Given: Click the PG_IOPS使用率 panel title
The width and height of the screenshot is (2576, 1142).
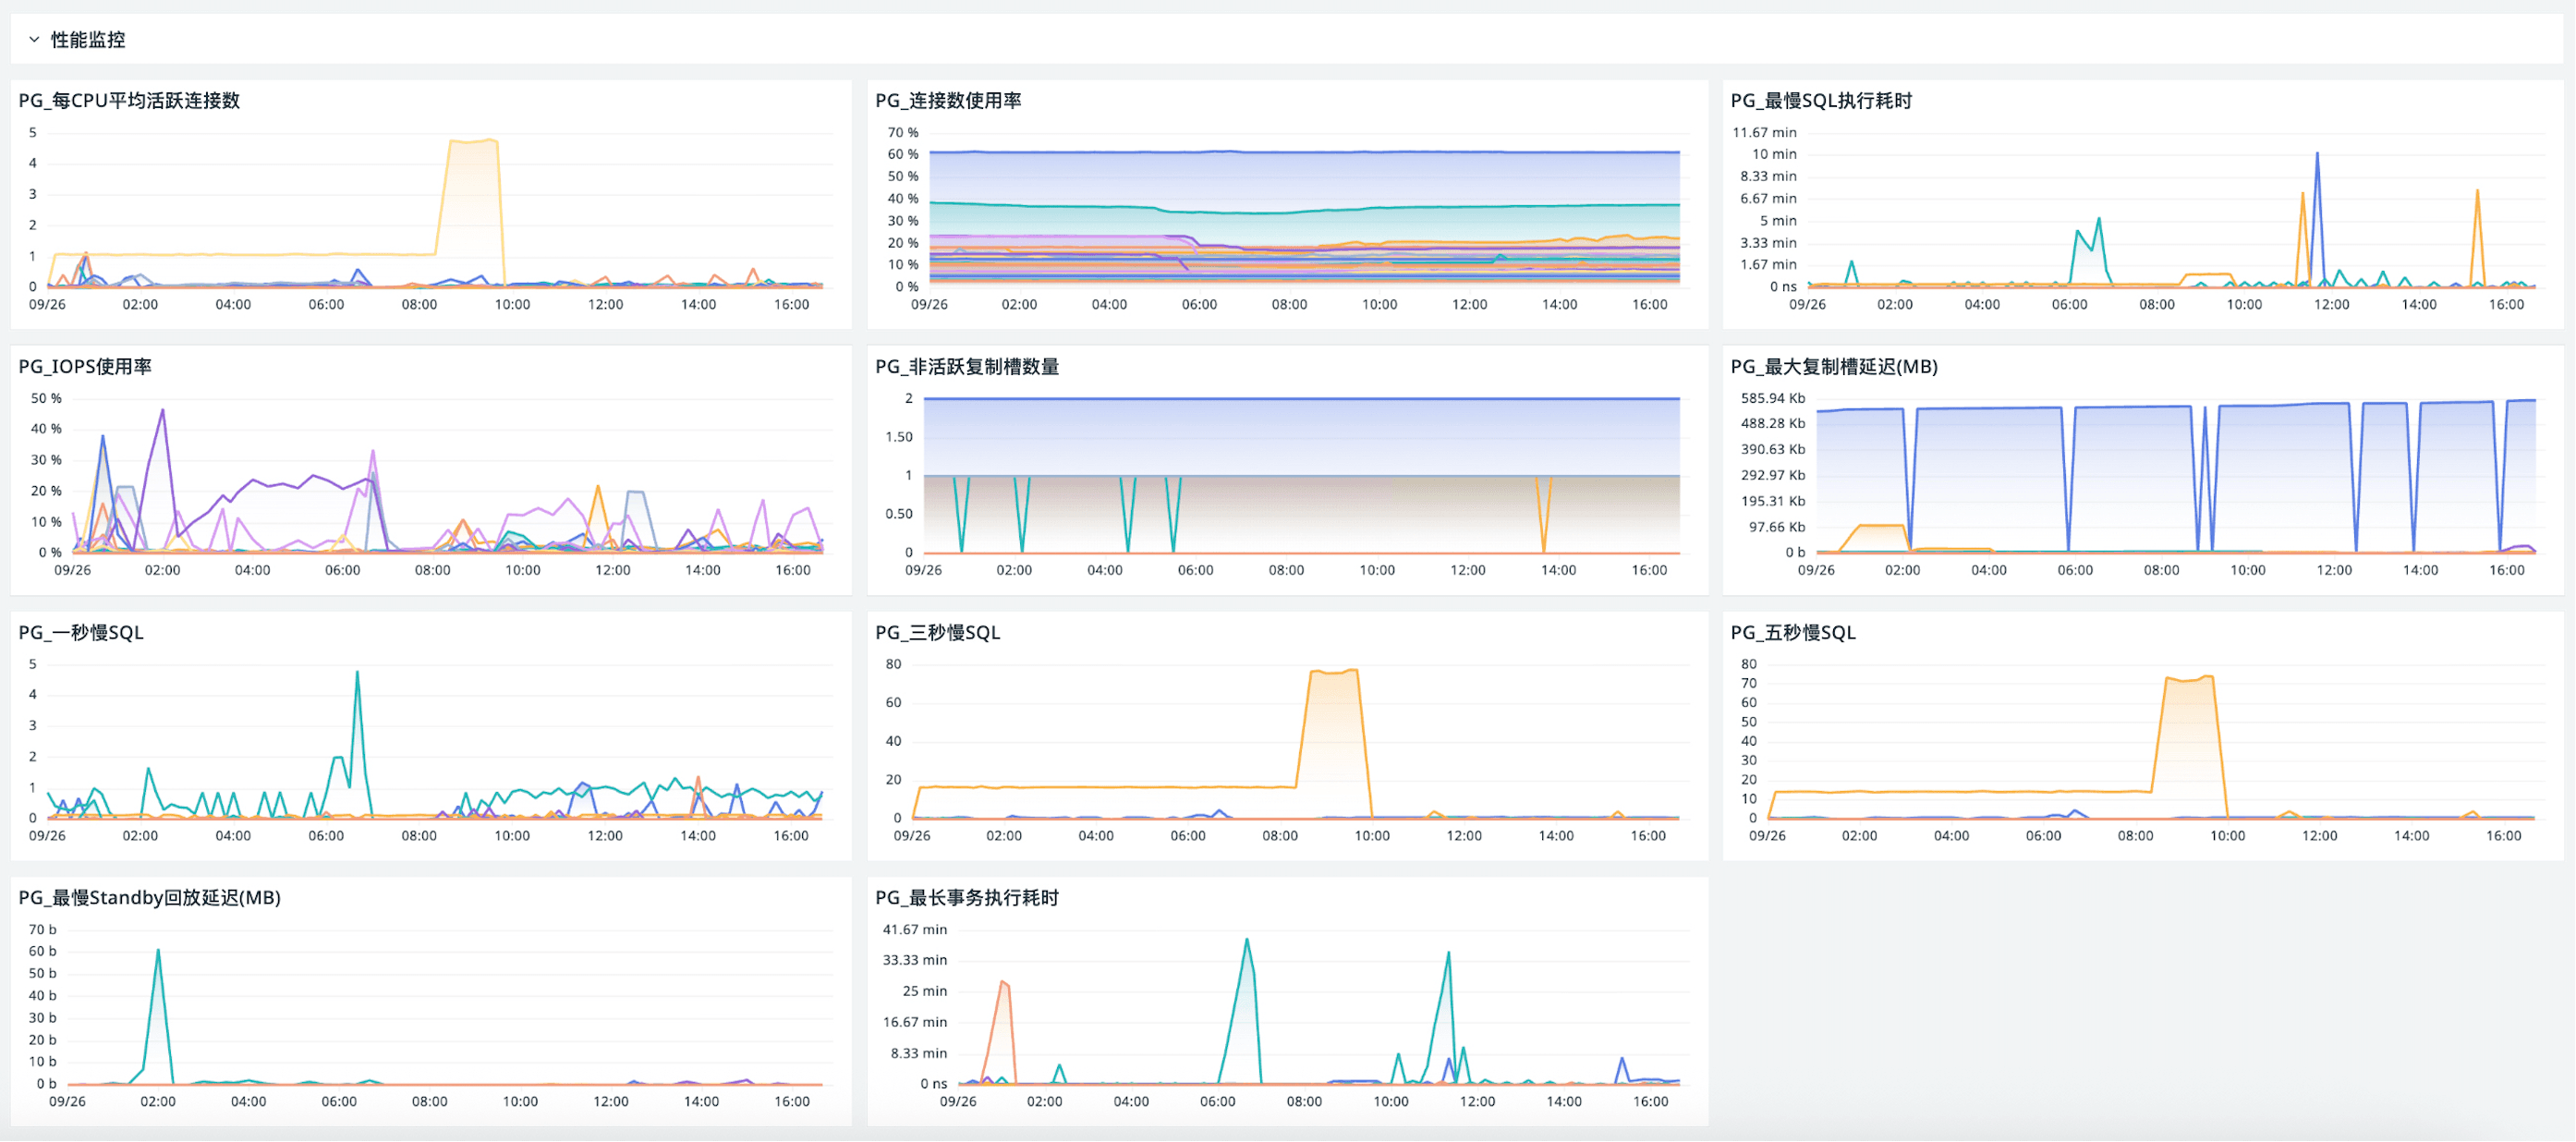Looking at the screenshot, I should point(85,367).
